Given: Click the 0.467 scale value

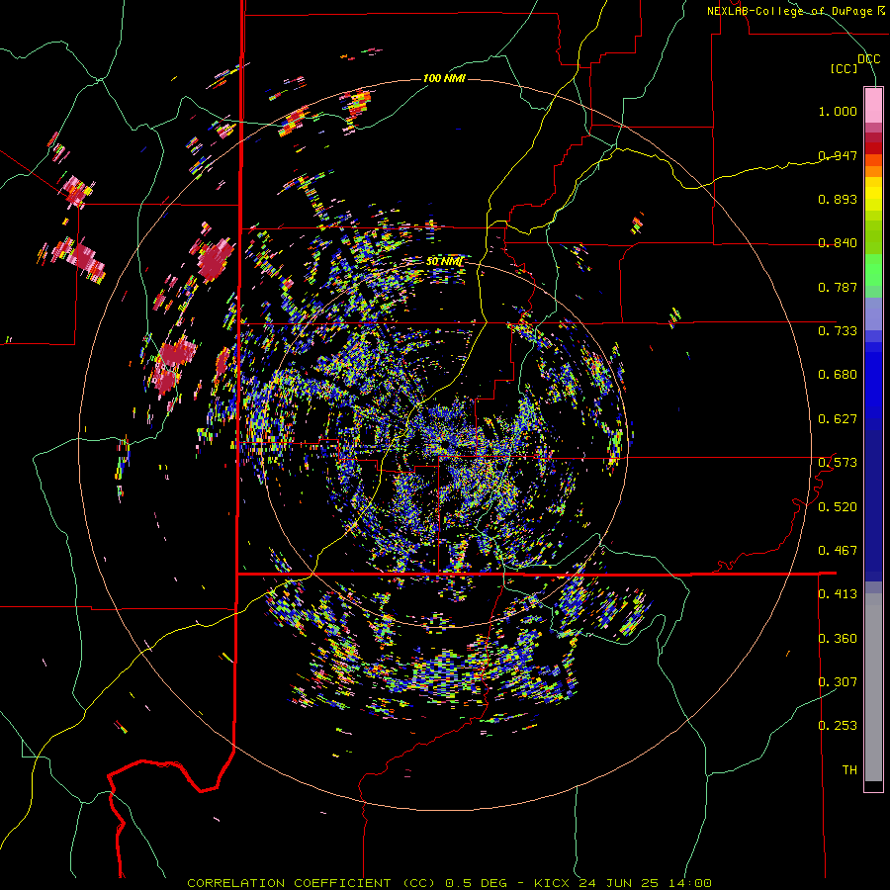Looking at the screenshot, I should pos(838,551).
